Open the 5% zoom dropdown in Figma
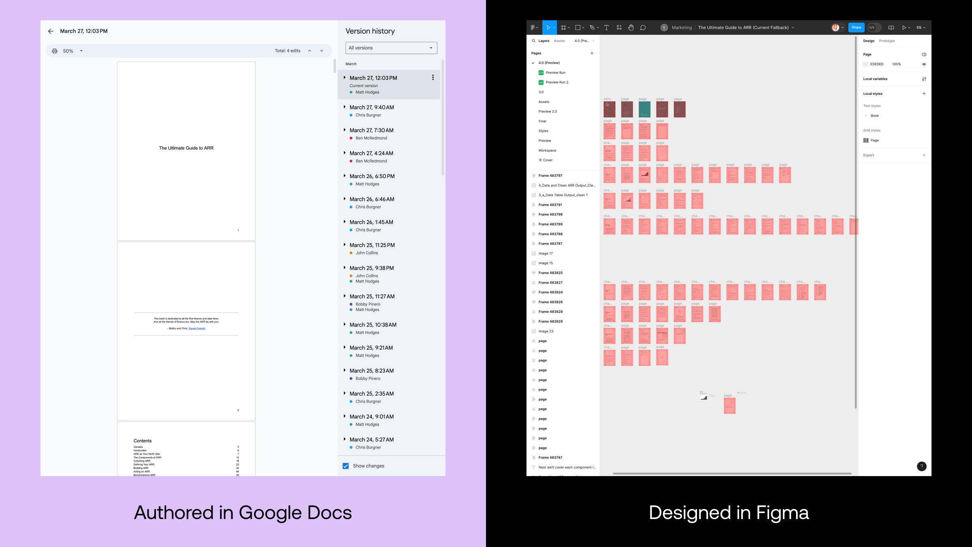972x547 pixels. 921,28
